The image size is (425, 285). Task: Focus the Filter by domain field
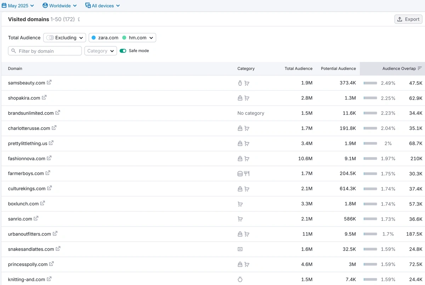(45, 51)
